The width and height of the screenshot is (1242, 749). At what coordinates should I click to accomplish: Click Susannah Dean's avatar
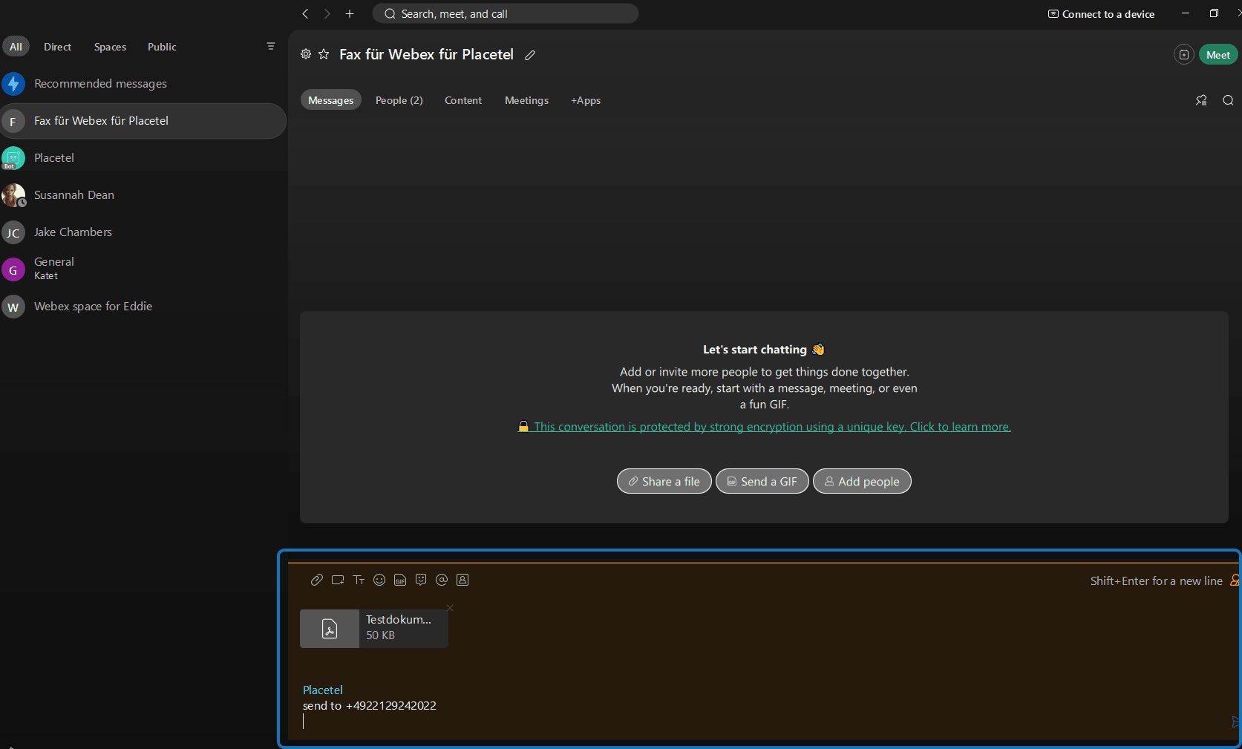(13, 195)
